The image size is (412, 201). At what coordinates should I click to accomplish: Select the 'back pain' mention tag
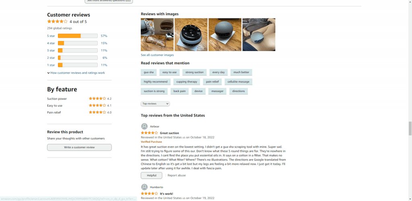[x=179, y=91]
